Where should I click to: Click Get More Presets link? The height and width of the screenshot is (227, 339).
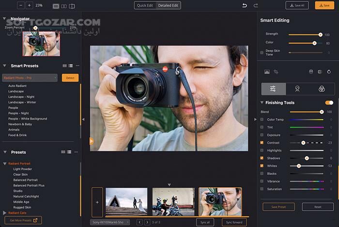pyautogui.click(x=23, y=220)
